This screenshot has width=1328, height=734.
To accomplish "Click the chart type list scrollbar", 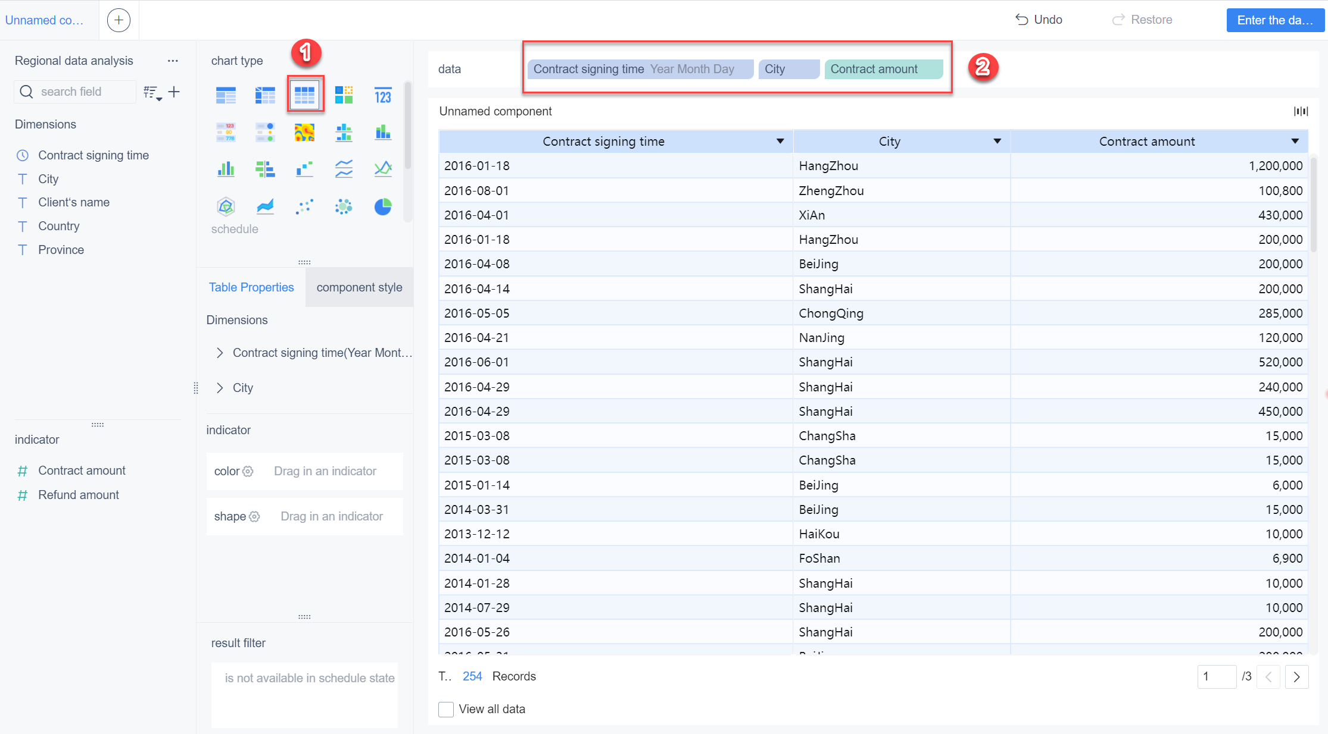I will tap(408, 126).
